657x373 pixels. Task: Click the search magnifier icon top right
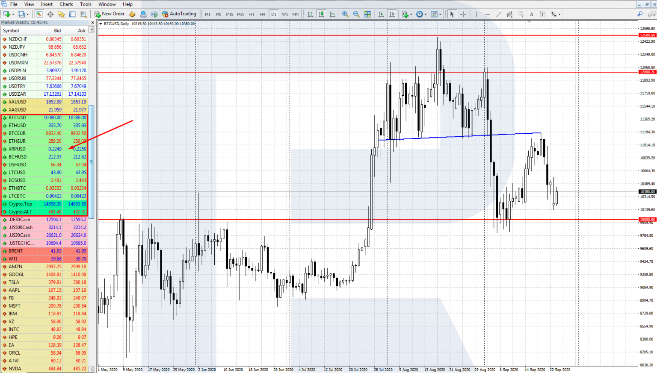[640, 14]
